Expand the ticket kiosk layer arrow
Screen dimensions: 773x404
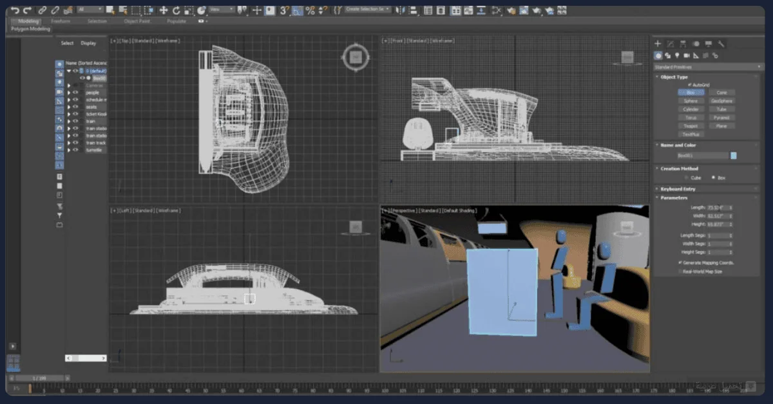click(x=69, y=114)
